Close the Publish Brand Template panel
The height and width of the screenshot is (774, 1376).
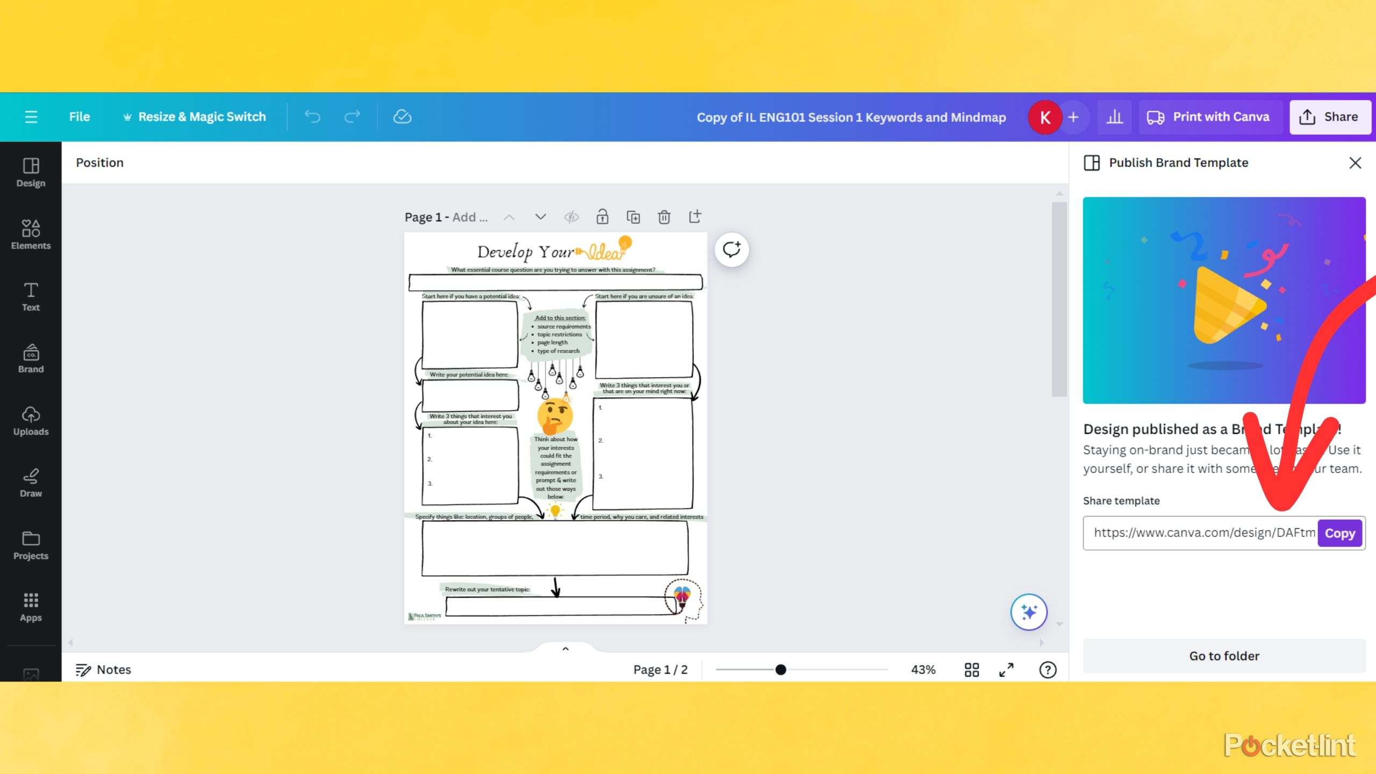click(1355, 163)
